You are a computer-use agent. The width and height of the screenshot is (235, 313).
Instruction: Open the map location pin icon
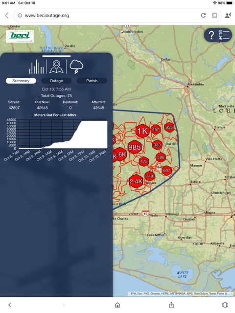[x=56, y=67]
